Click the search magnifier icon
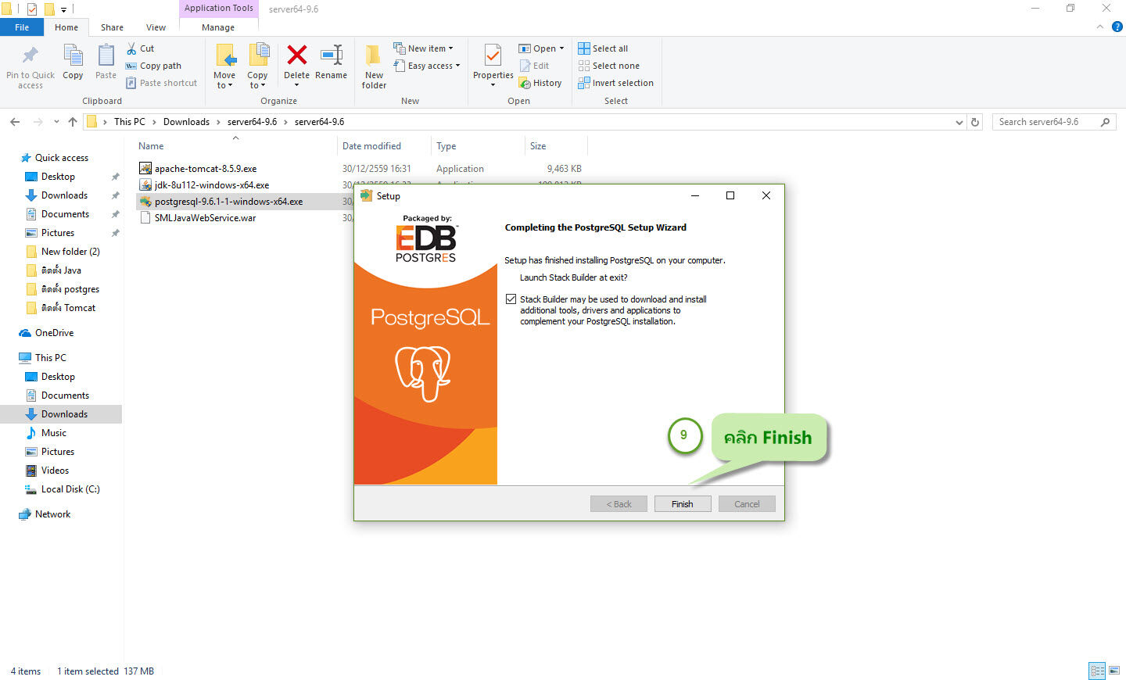 1105,122
